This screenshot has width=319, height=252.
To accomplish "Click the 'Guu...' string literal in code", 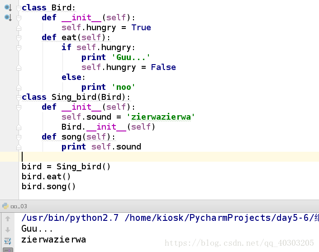I will [131, 57].
